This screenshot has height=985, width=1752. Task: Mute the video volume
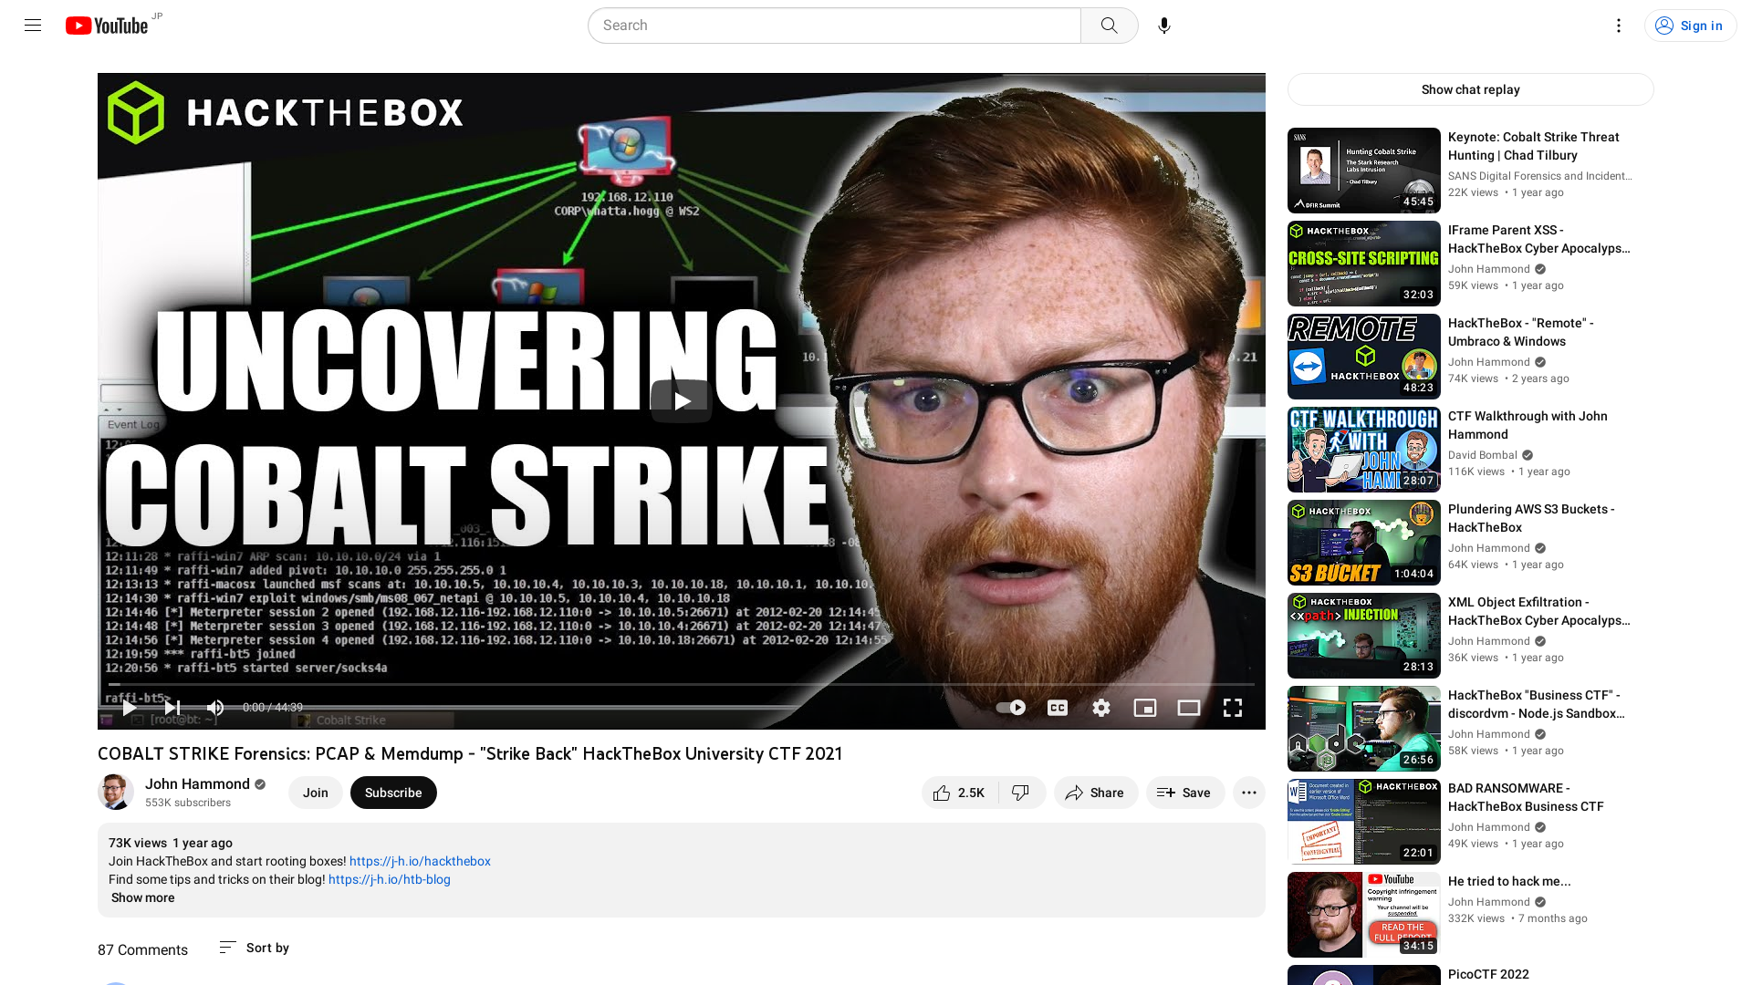click(215, 708)
